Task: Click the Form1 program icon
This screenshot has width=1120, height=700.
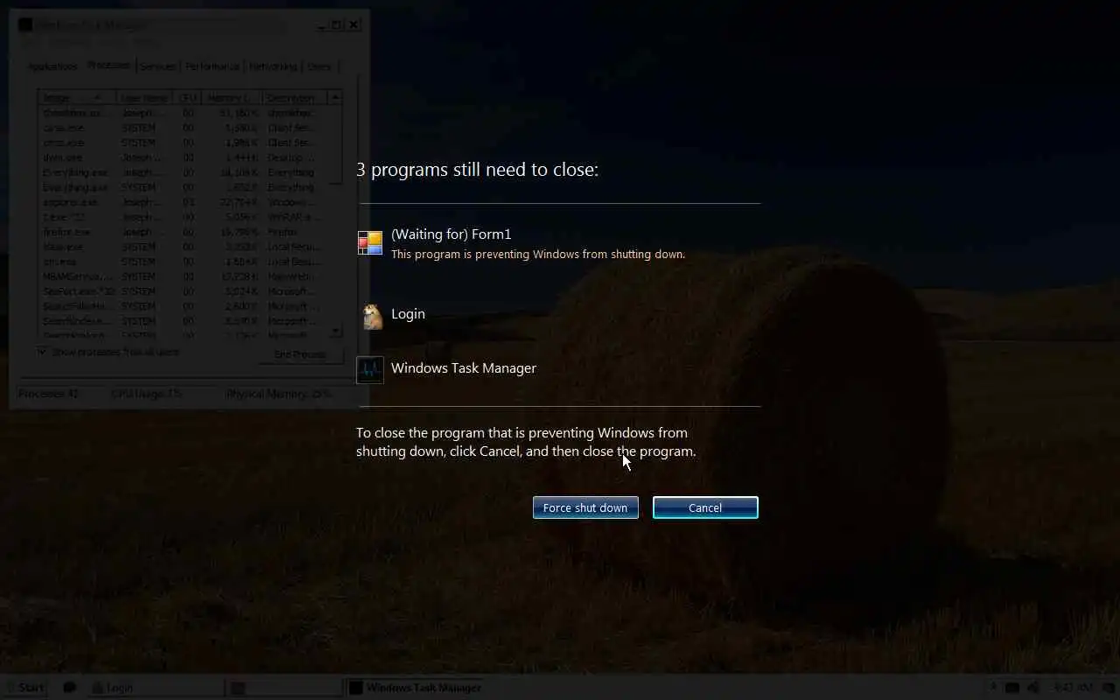Action: (x=370, y=243)
